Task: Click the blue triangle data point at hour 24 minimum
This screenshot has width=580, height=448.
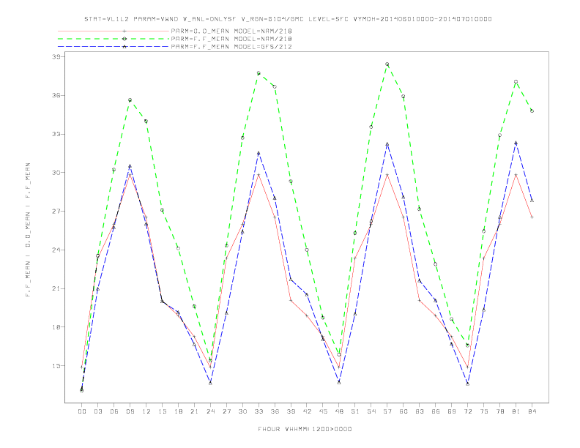Action: (x=210, y=384)
